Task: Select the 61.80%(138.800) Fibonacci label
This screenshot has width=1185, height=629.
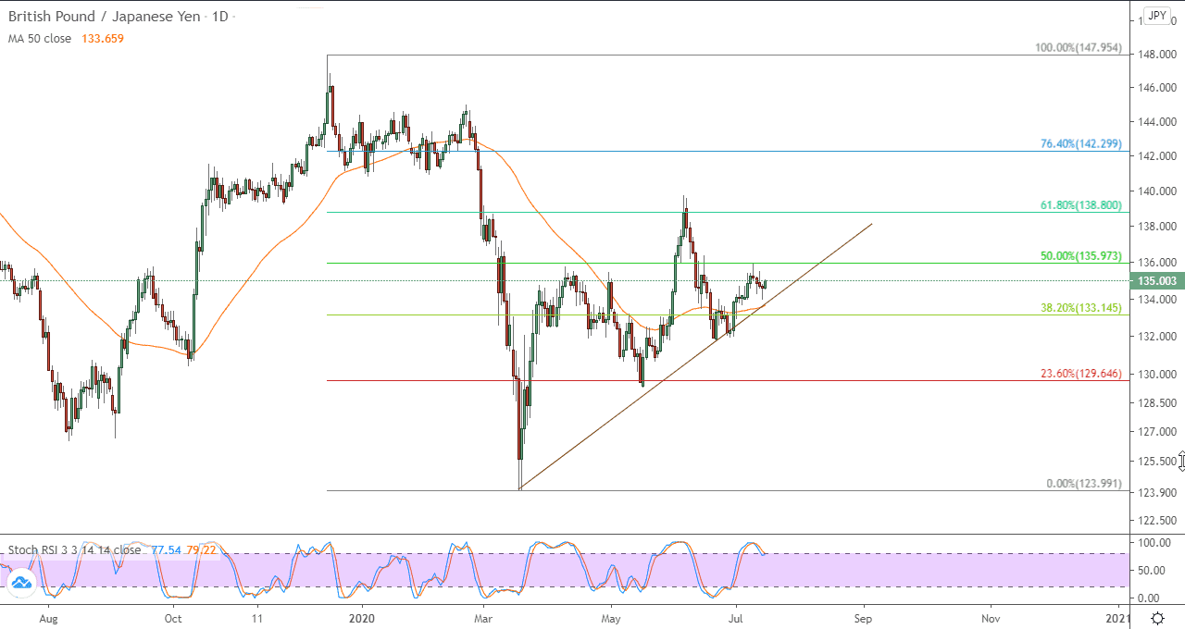Action: [1080, 205]
